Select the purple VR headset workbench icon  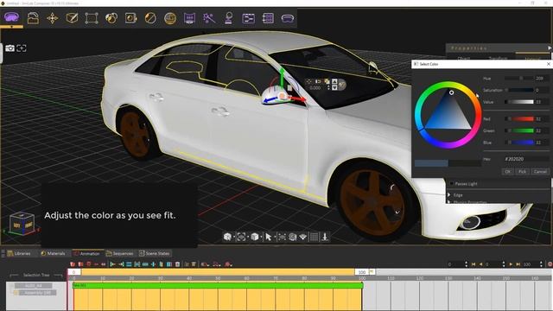[x=11, y=17]
